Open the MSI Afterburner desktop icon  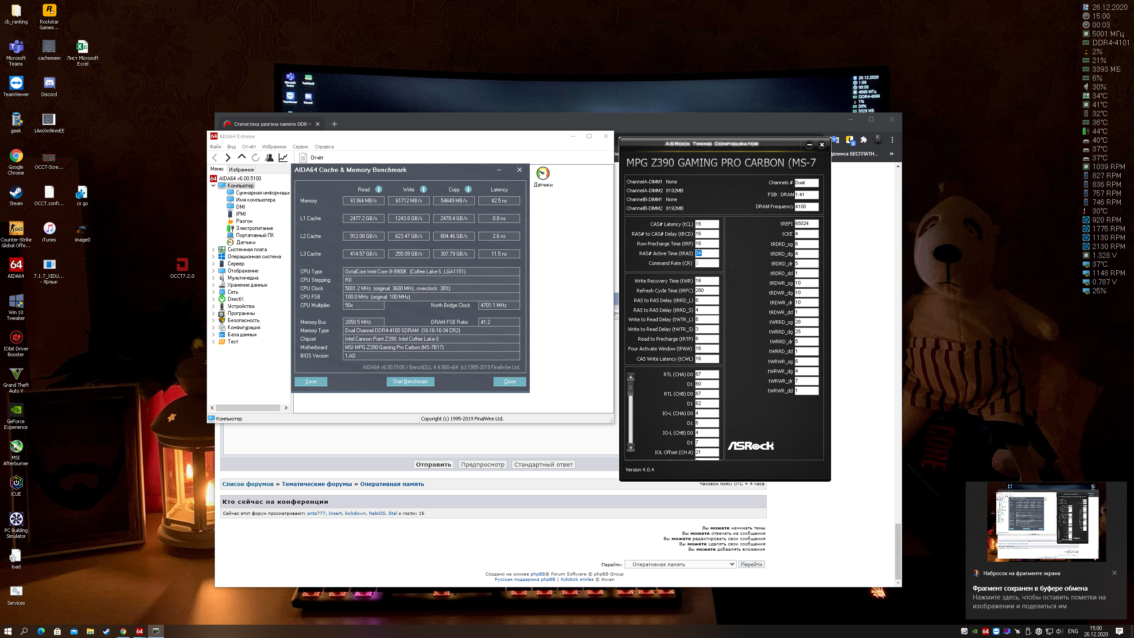click(16, 453)
